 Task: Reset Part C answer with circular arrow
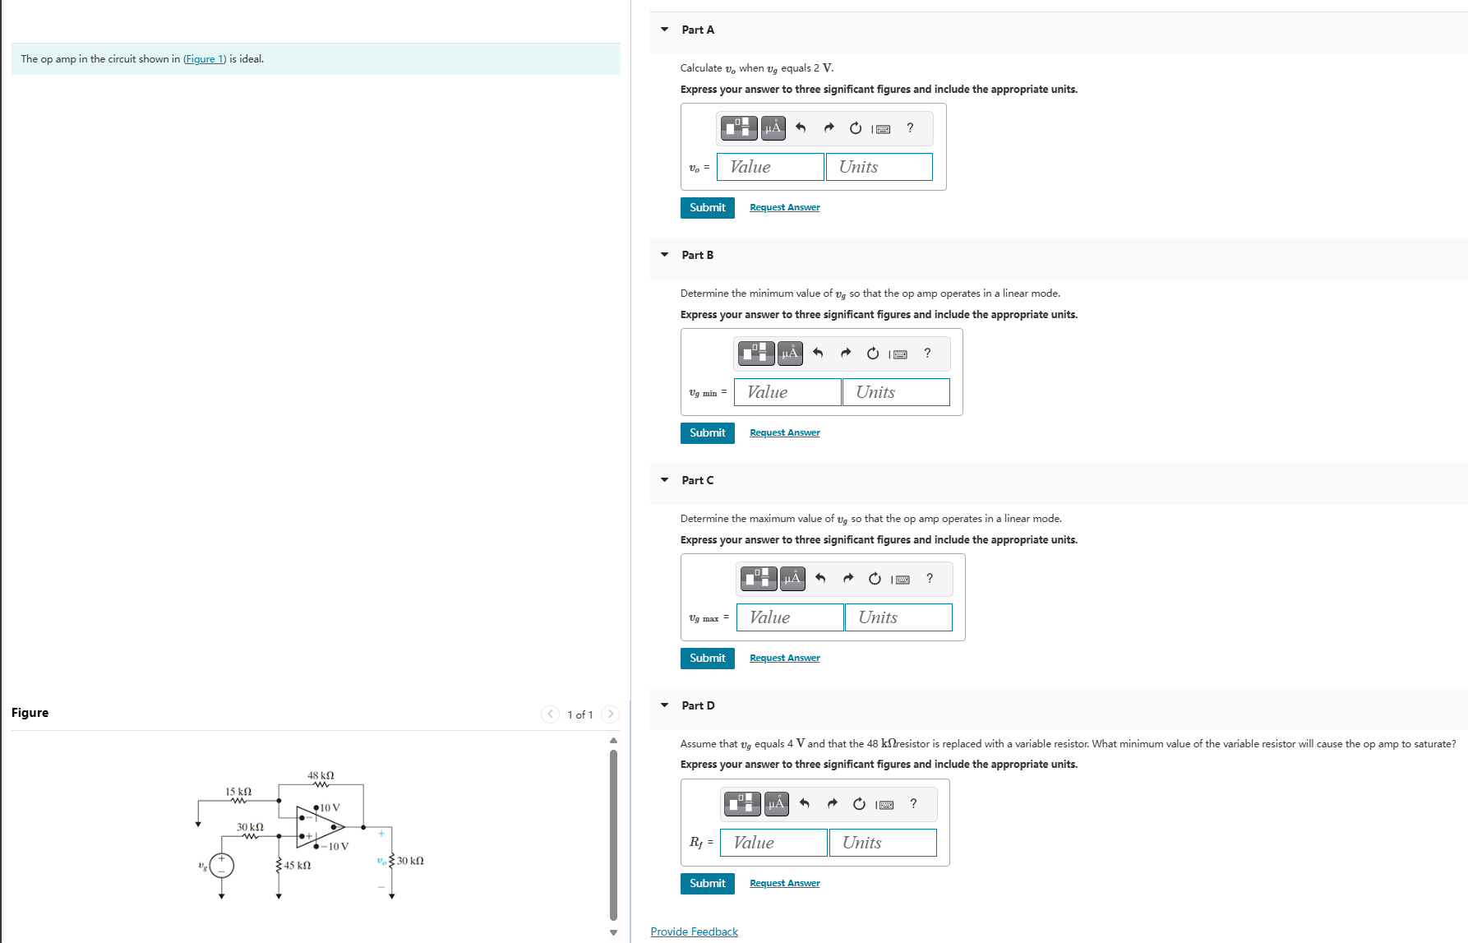(x=875, y=579)
